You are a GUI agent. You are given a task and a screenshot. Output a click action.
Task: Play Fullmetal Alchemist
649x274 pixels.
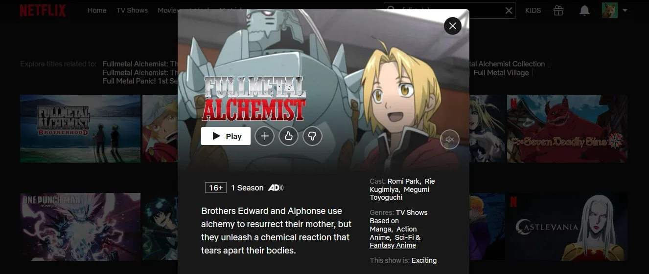[x=226, y=136]
